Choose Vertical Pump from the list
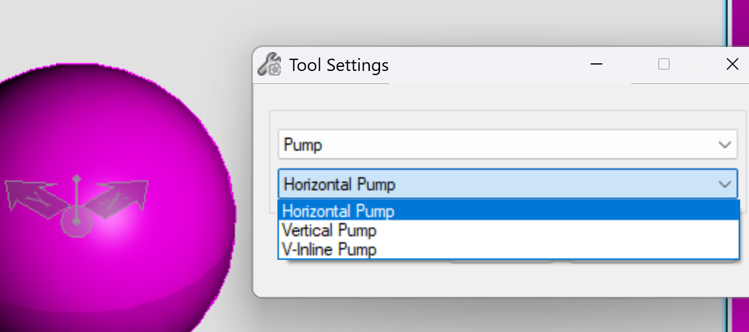This screenshot has width=749, height=332. 329,230
